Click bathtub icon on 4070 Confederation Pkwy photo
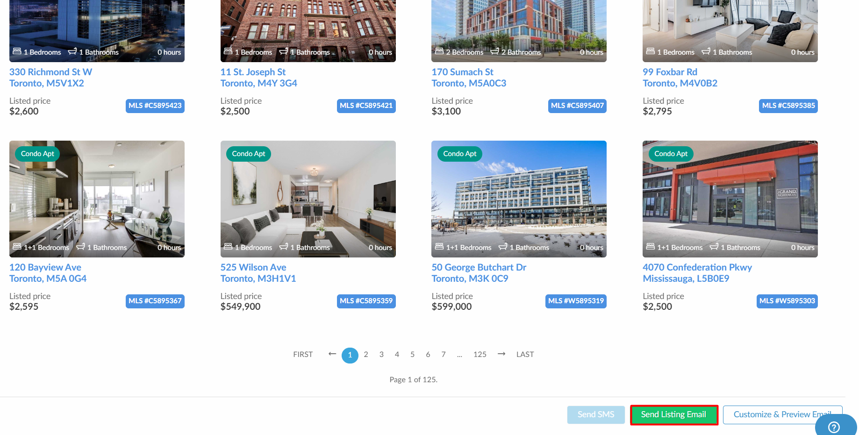Screen dimensions: 859x435 coord(714,247)
